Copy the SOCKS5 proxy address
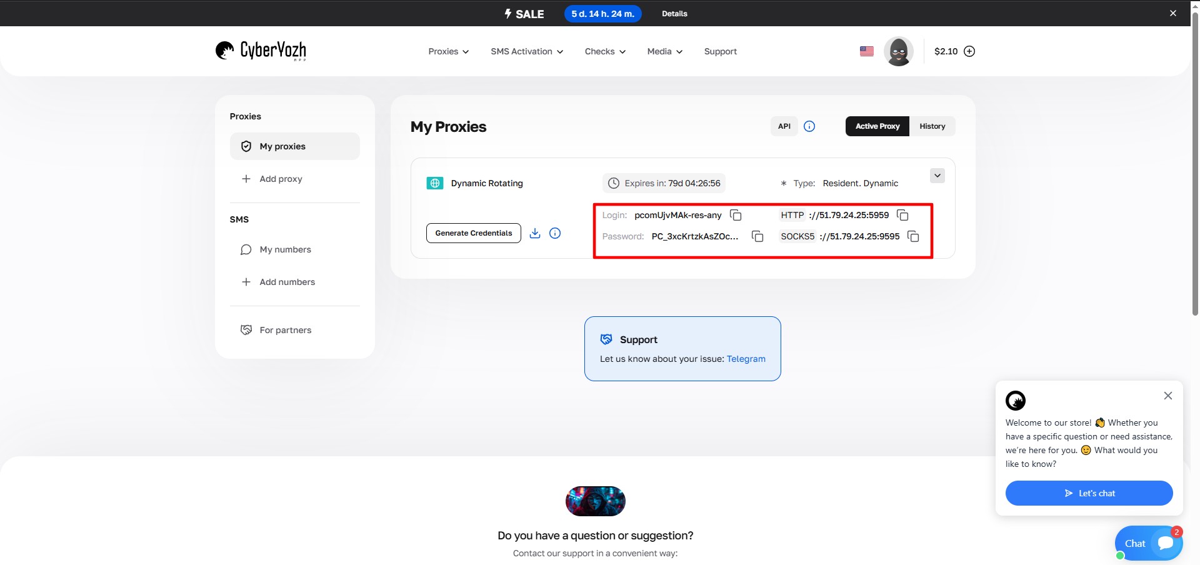The width and height of the screenshot is (1200, 565). [x=913, y=236]
